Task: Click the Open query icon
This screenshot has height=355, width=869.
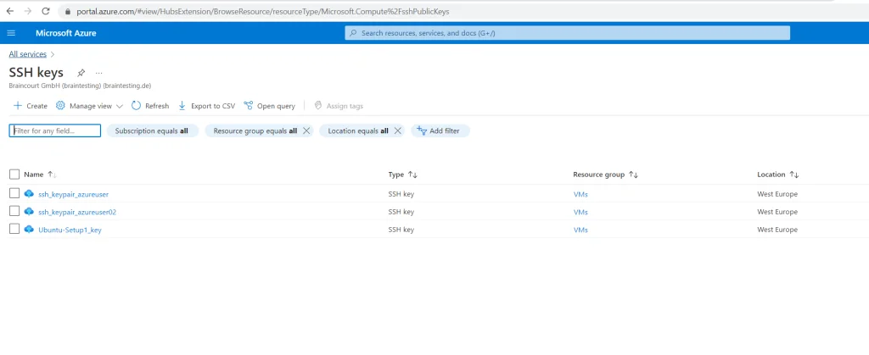Action: click(x=249, y=106)
